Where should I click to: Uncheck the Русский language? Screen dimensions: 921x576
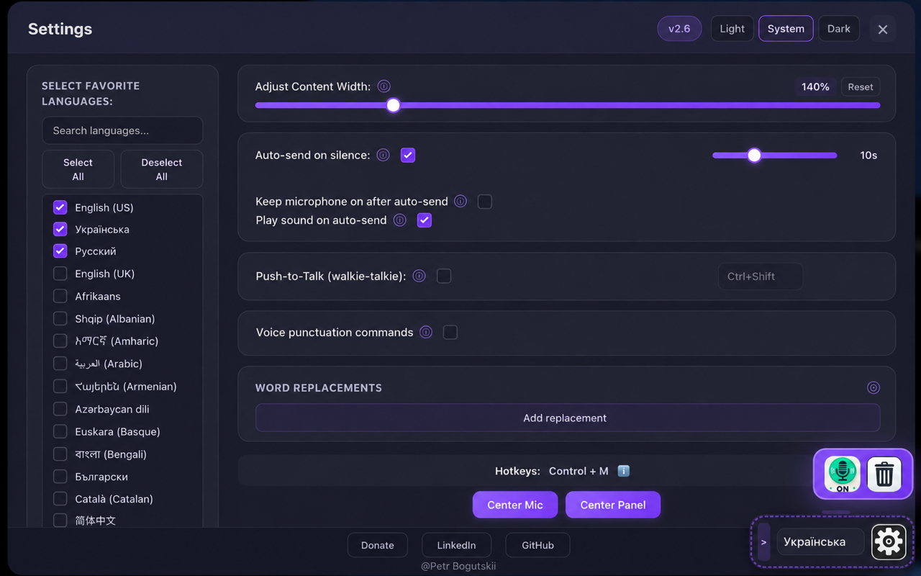click(60, 251)
